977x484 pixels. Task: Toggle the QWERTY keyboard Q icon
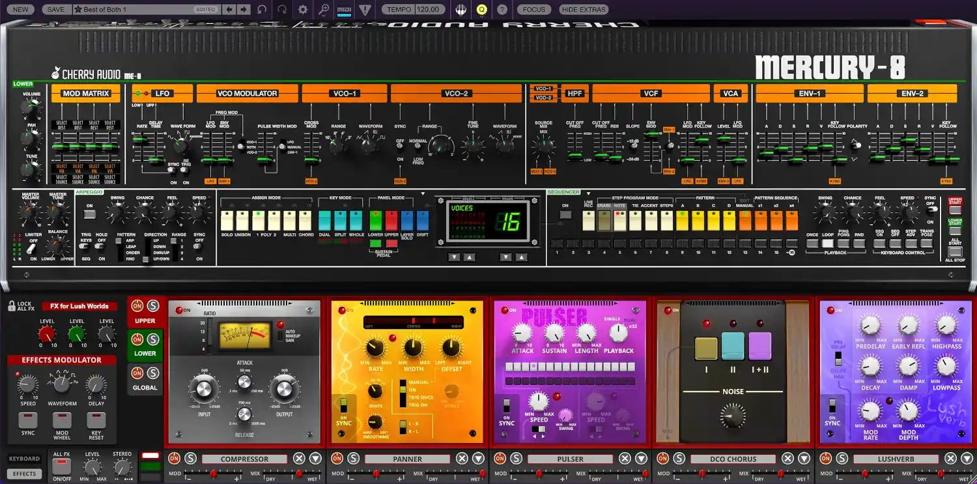[483, 9]
